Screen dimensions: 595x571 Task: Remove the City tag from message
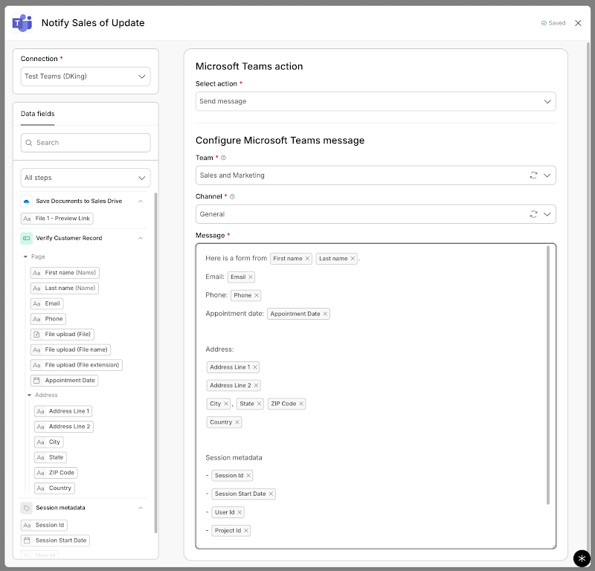(x=226, y=404)
